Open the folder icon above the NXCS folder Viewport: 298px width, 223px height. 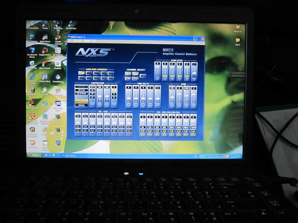(x=238, y=29)
